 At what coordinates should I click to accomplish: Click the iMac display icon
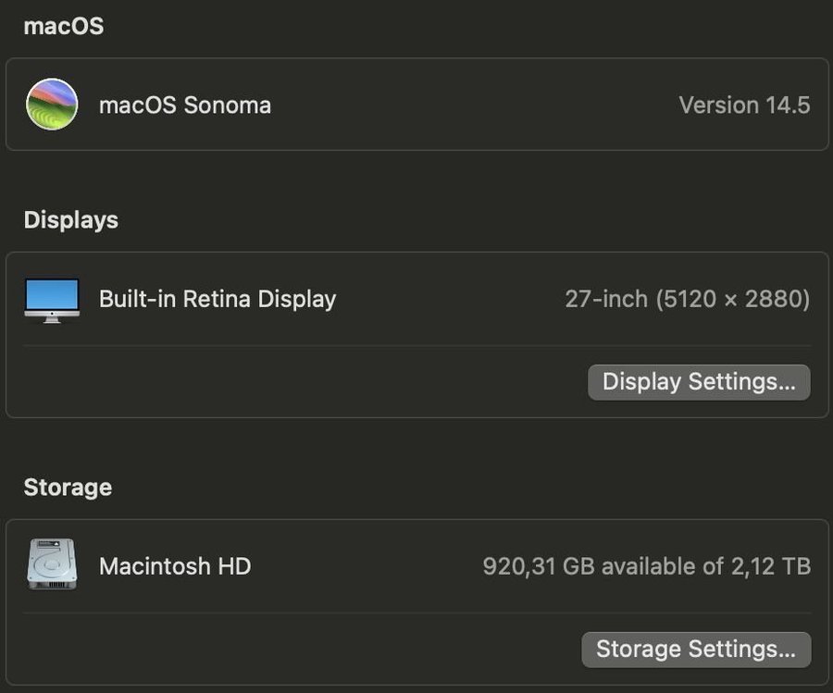click(x=52, y=300)
